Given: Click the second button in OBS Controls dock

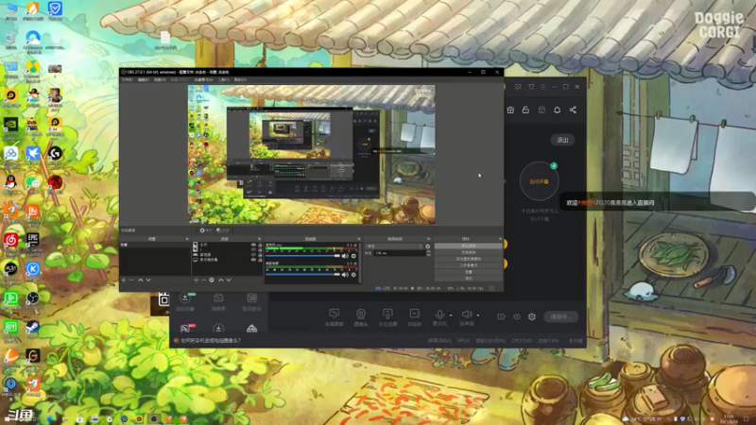Looking at the screenshot, I should tap(468, 252).
